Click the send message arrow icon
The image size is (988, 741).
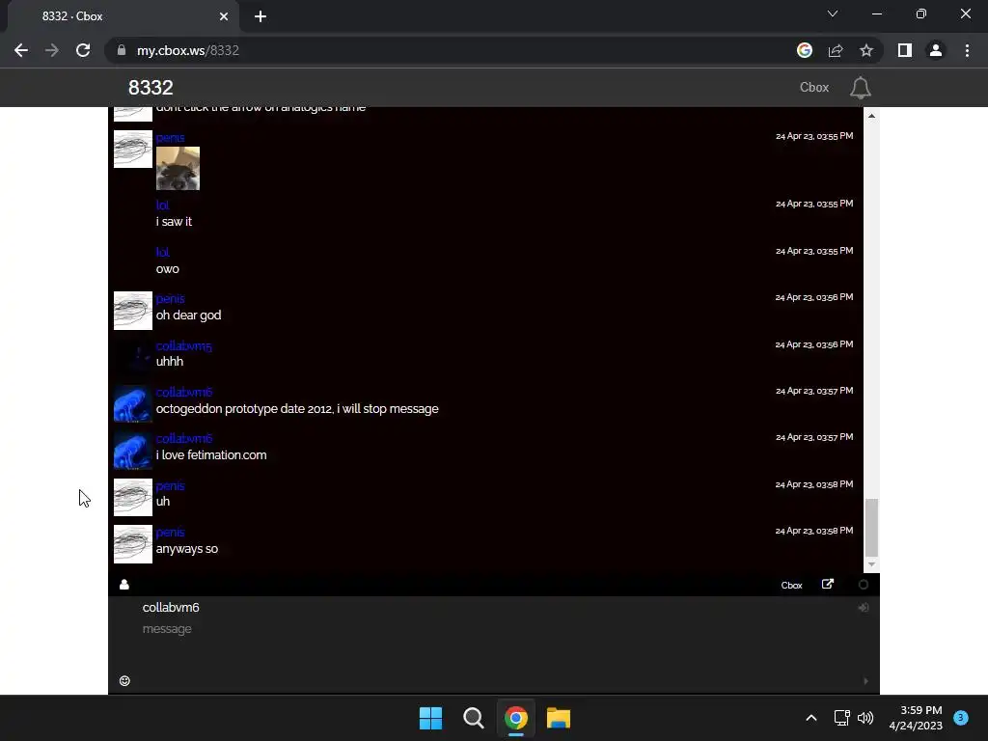[865, 680]
